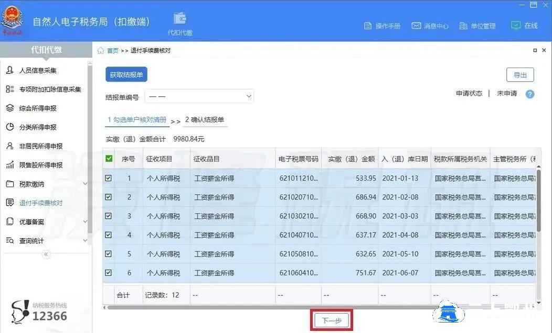Click the 导出 export button
This screenshot has width=552, height=333.
520,75
